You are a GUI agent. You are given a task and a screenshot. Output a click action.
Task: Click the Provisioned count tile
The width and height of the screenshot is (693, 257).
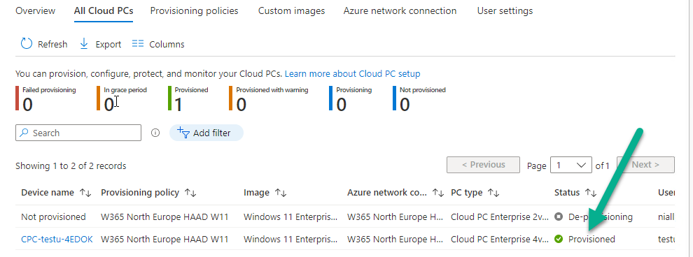pyautogui.click(x=188, y=98)
